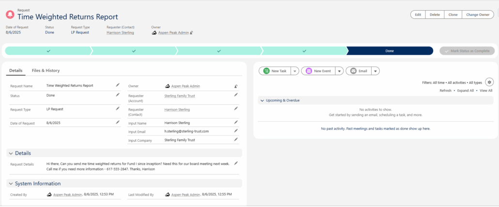The width and height of the screenshot is (499, 207).
Task: Edit Request Details using its pencil icon
Action: pyautogui.click(x=236, y=164)
